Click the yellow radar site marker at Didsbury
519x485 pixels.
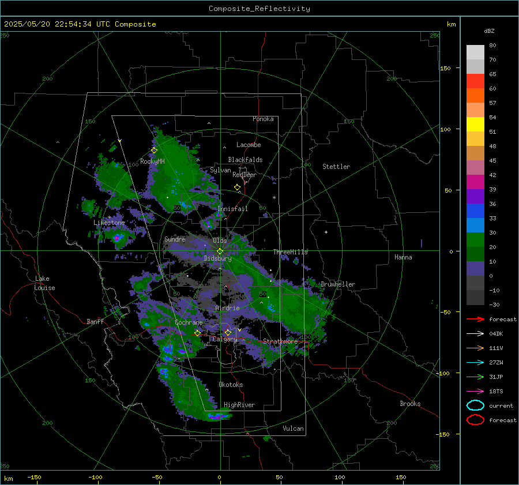tap(220, 251)
